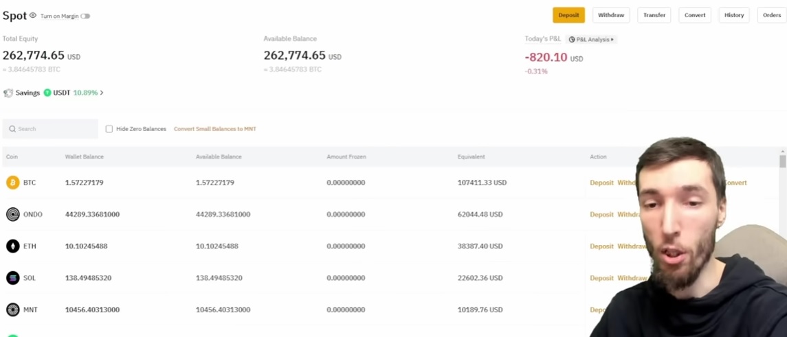787x337 pixels.
Task: Click the Equivalent column header
Action: click(x=472, y=157)
